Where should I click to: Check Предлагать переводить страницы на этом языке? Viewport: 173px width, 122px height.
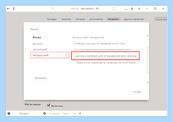point(73,63)
